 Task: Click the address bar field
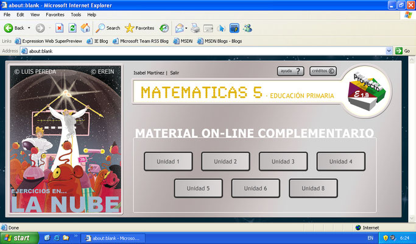point(203,51)
